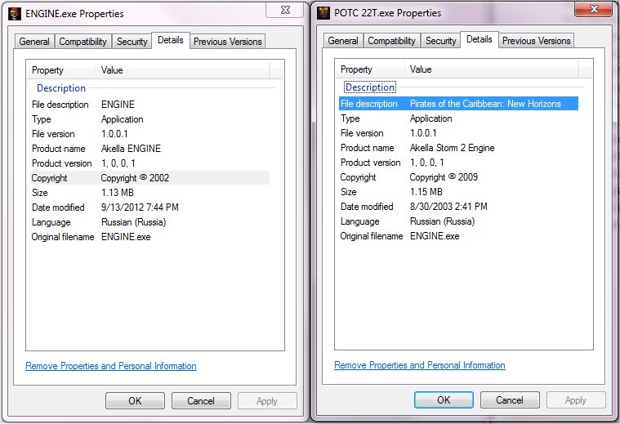Select highlighted Pirates of the Caribbean: New Horizons row
This screenshot has height=424, width=620.
[x=459, y=104]
